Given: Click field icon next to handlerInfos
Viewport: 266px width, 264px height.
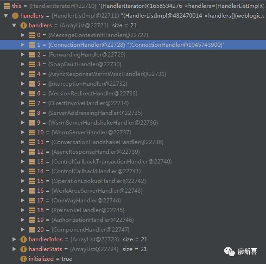Looking at the screenshot, I should (x=24, y=239).
